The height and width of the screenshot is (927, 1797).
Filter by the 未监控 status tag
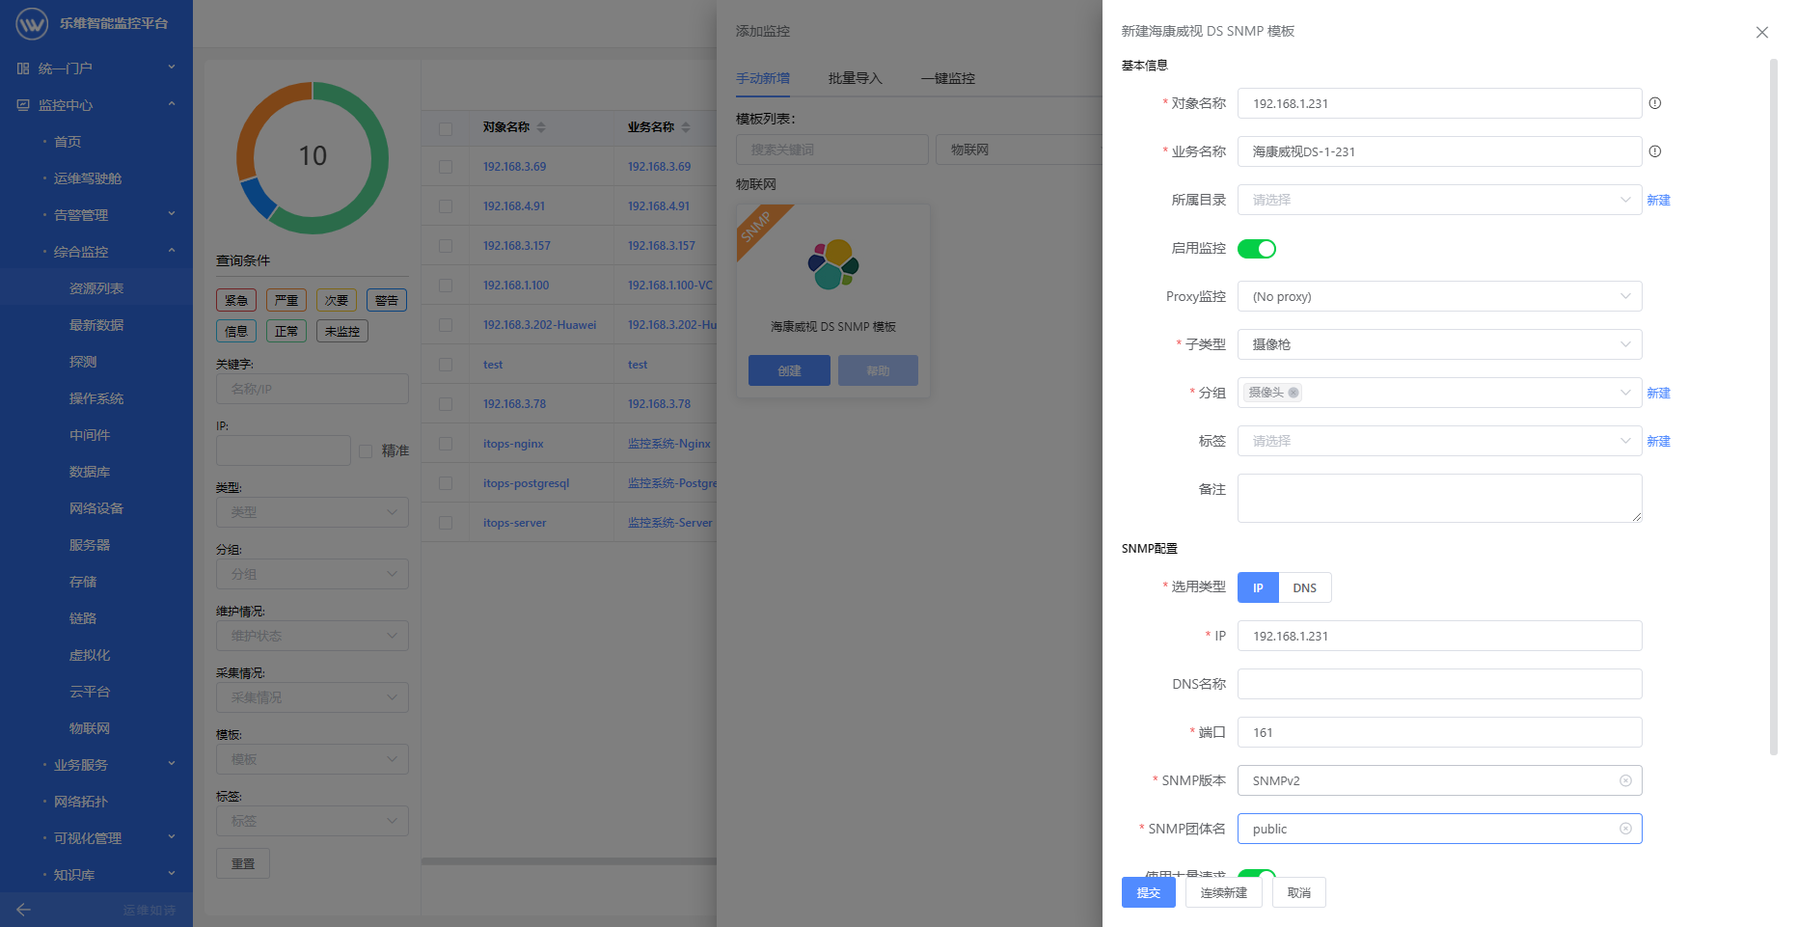(x=342, y=331)
